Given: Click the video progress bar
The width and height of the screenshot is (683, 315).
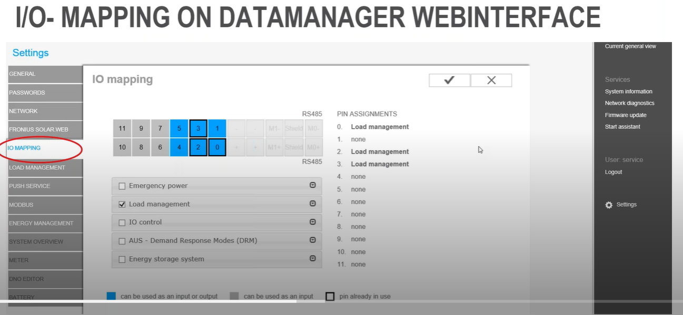Looking at the screenshot, I should [341, 301].
